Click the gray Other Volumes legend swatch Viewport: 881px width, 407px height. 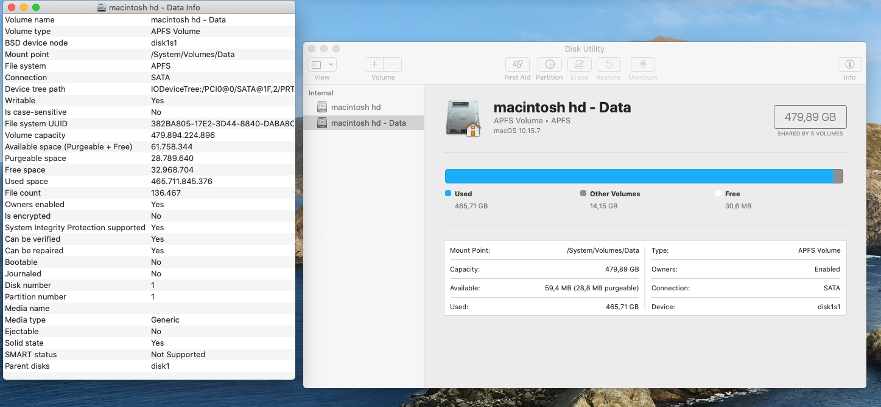[x=583, y=193]
